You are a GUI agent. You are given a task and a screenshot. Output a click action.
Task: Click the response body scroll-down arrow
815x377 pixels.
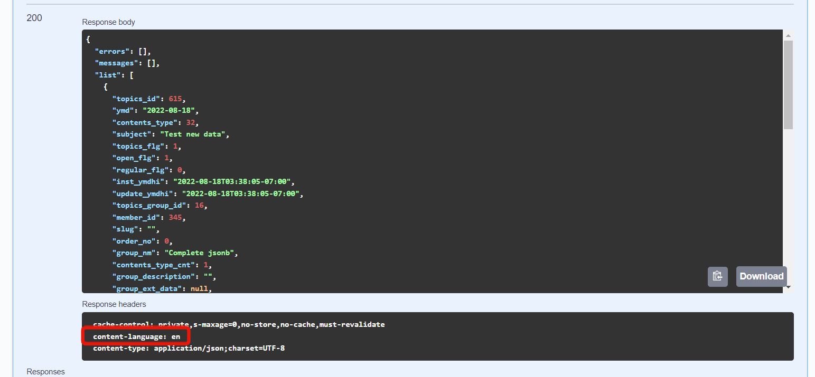click(x=788, y=287)
